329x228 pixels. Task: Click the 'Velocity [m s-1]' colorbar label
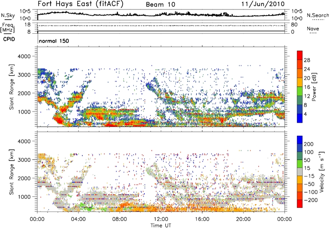click(x=322, y=172)
